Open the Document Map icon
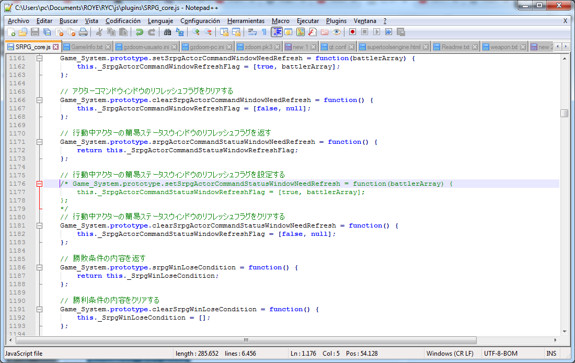Viewport: 575px width, 363px height. [301, 32]
